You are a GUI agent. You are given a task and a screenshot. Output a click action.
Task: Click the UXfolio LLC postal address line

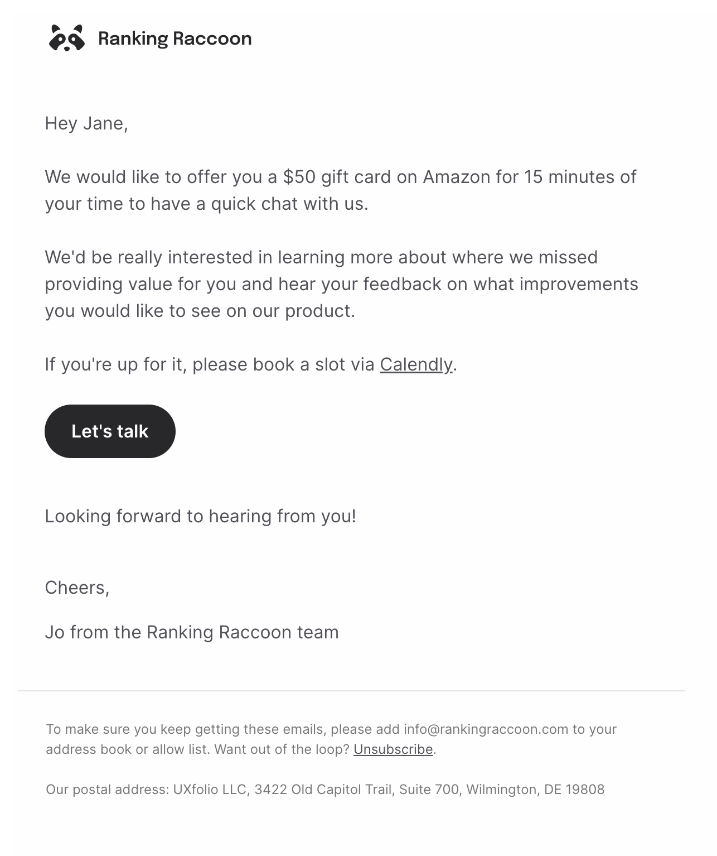click(326, 790)
